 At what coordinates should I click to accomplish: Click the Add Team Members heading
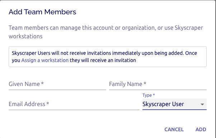click(42, 12)
